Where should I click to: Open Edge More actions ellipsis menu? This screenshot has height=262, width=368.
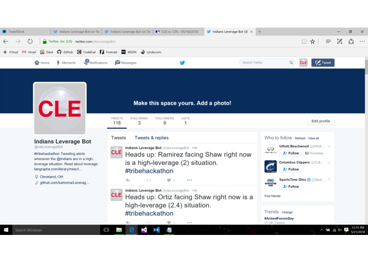pyautogui.click(x=362, y=41)
